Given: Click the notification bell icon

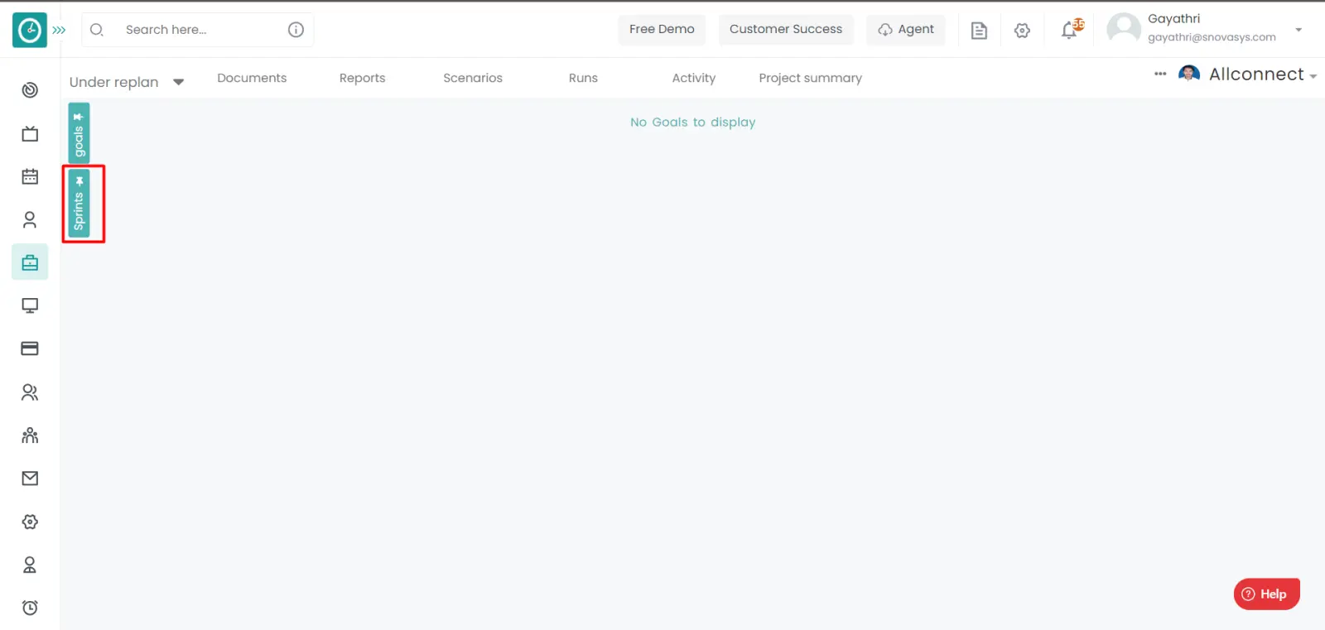Looking at the screenshot, I should tap(1069, 31).
